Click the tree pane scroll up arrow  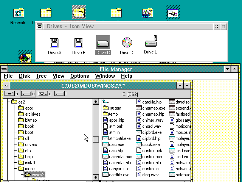(96, 102)
